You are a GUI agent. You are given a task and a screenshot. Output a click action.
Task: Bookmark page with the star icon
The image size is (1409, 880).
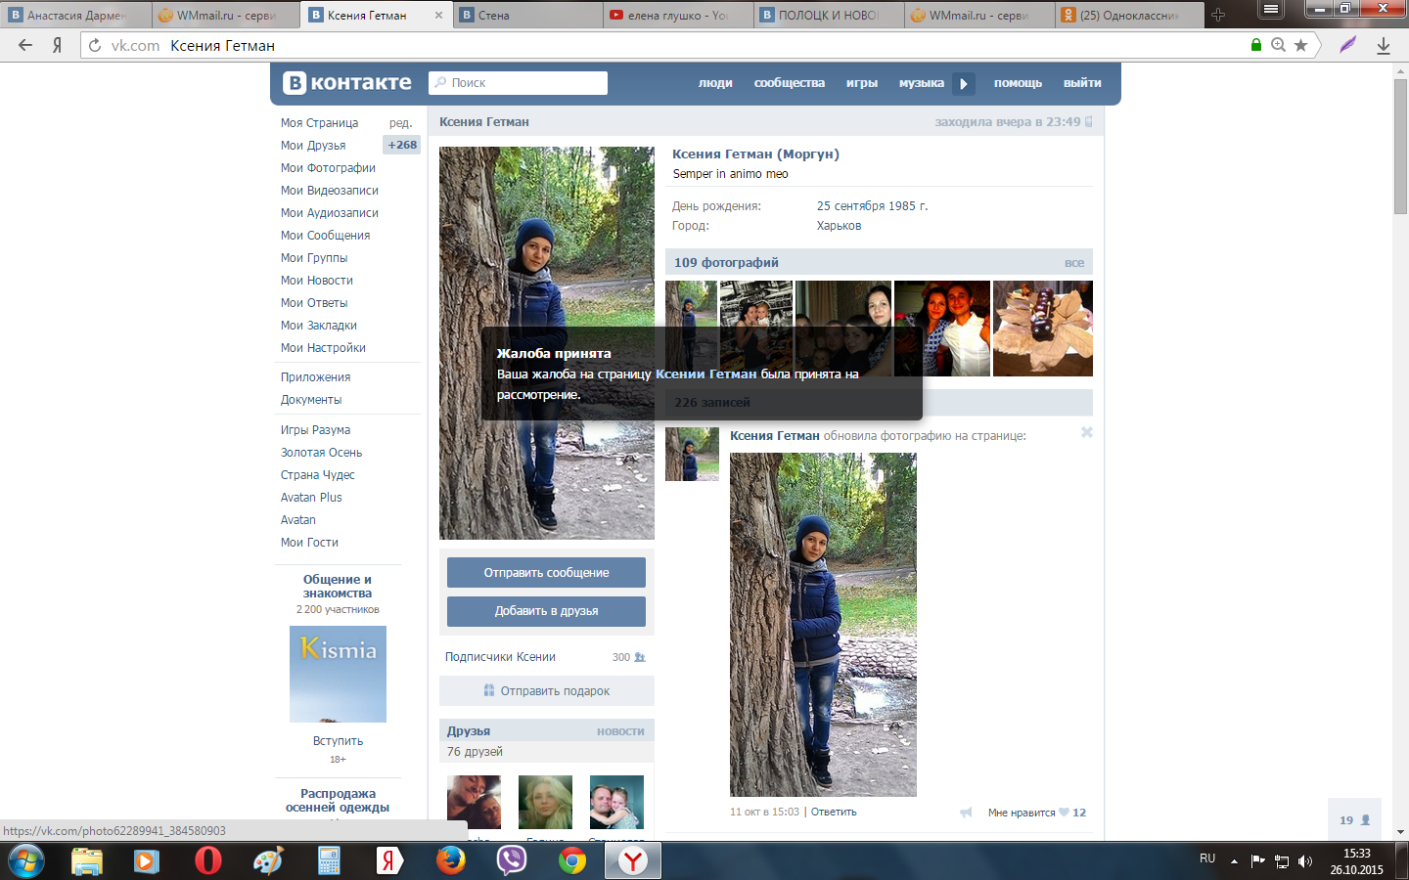1300,45
